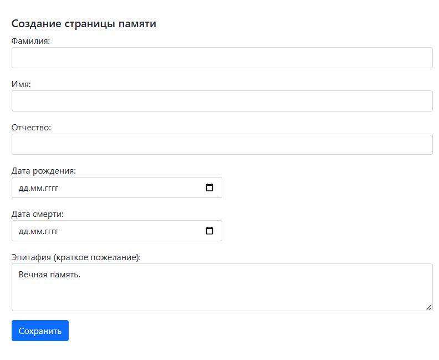This screenshot has width=439, height=360.
Task: Select the Отчество input box
Action: (222, 144)
